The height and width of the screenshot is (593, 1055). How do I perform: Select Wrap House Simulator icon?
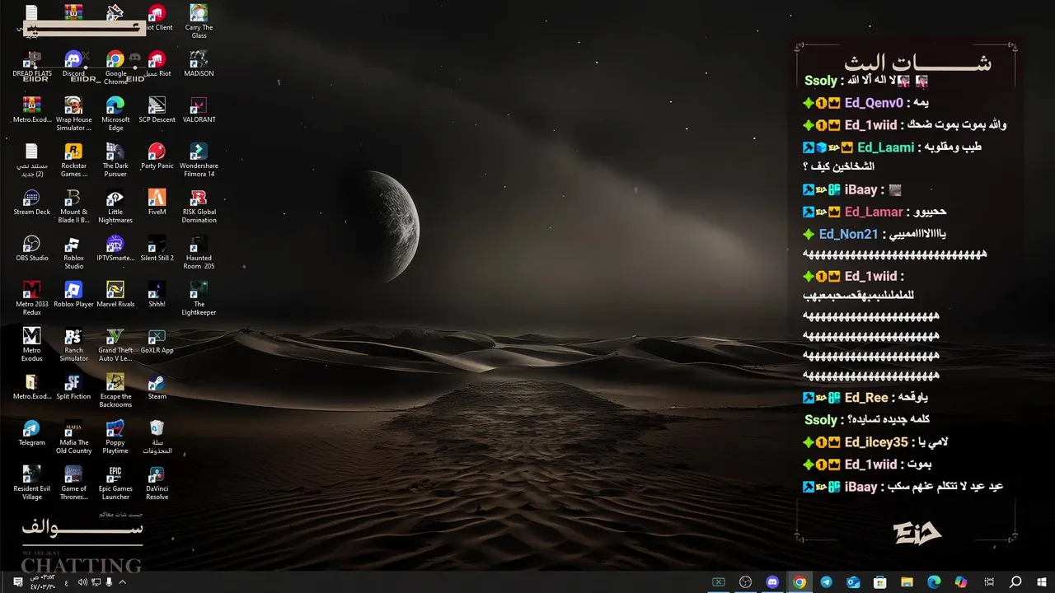tap(73, 114)
